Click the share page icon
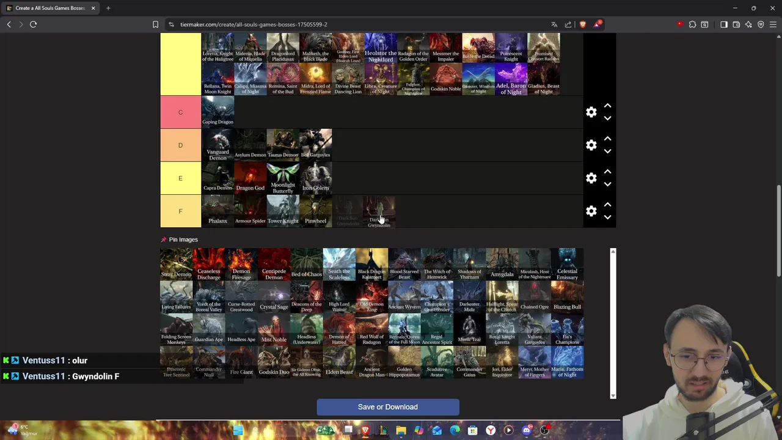This screenshot has width=782, height=440. [x=568, y=24]
